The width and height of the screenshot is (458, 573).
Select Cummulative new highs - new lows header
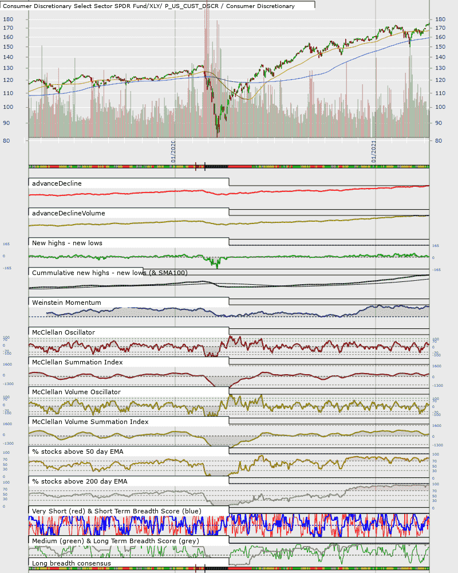(x=109, y=273)
